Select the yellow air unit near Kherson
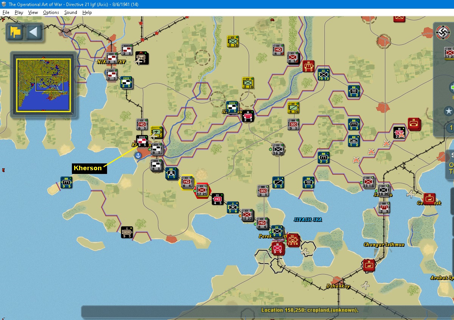This screenshot has height=320, width=454. [157, 132]
